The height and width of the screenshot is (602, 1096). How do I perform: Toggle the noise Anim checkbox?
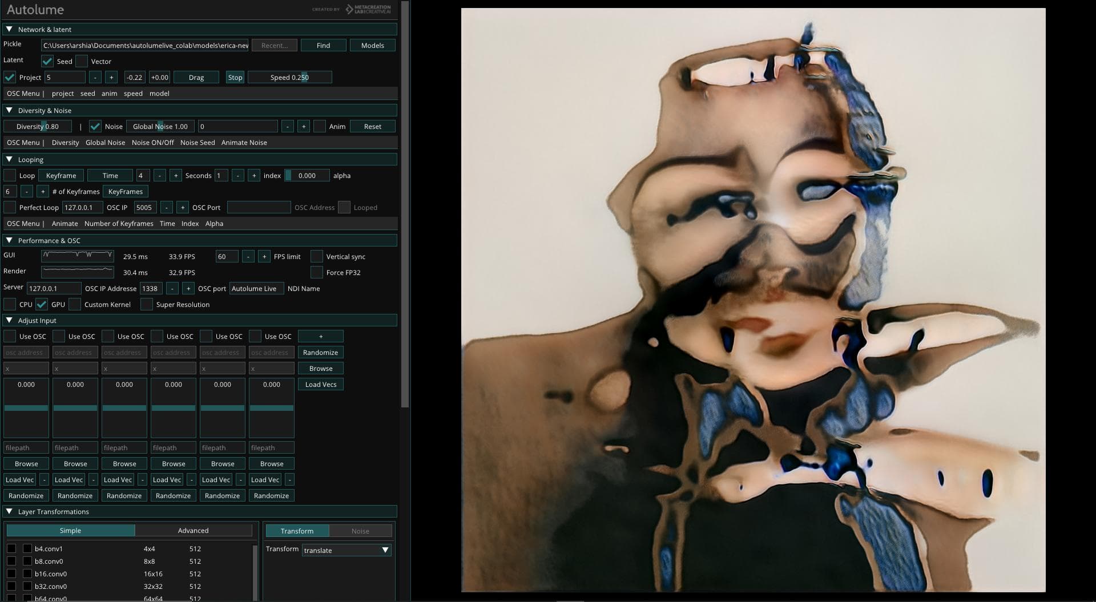click(x=320, y=126)
